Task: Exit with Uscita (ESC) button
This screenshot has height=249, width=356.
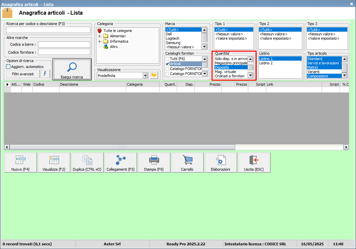Action: tap(254, 162)
